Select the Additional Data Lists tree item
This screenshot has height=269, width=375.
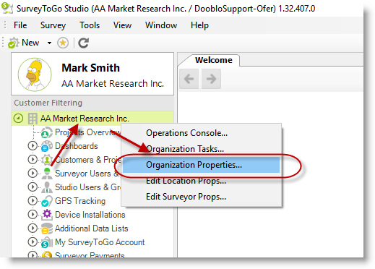click(92, 229)
